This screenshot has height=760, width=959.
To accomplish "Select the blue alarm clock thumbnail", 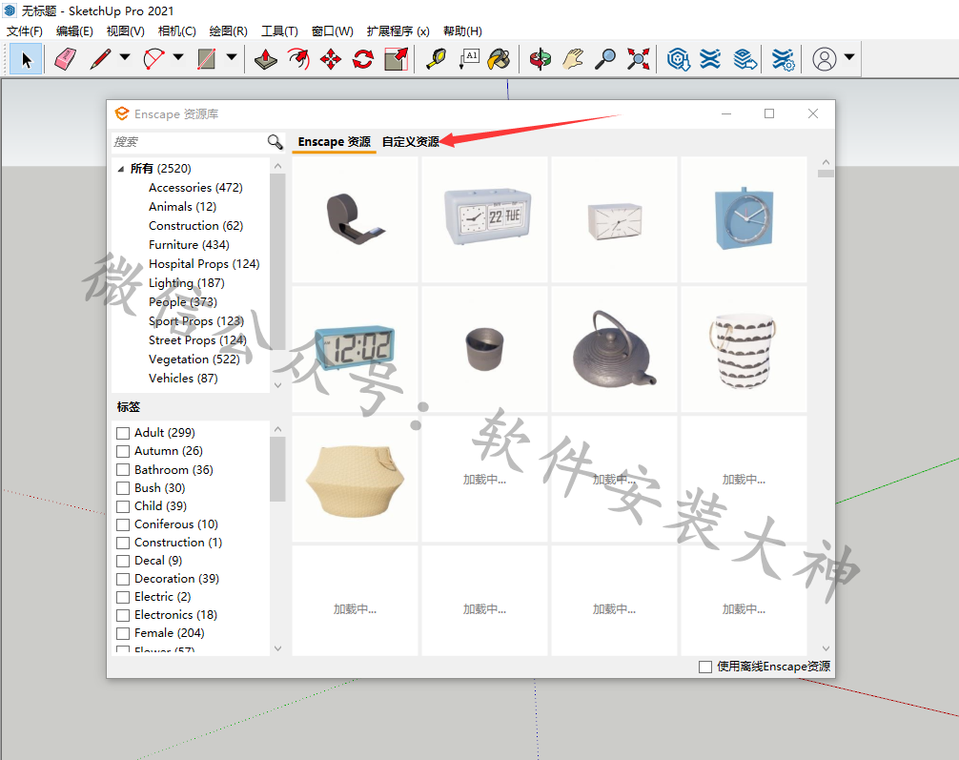I will [744, 219].
